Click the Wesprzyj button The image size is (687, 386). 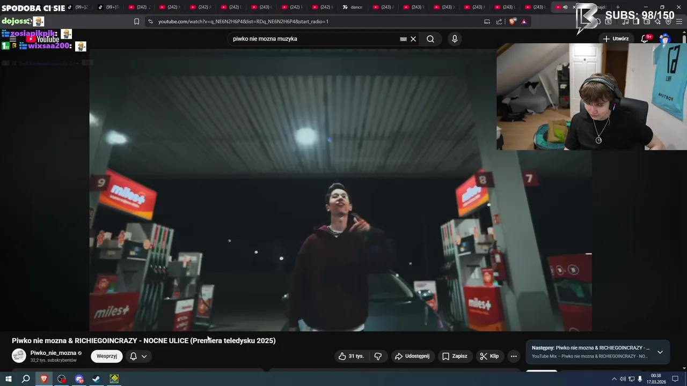tap(107, 356)
